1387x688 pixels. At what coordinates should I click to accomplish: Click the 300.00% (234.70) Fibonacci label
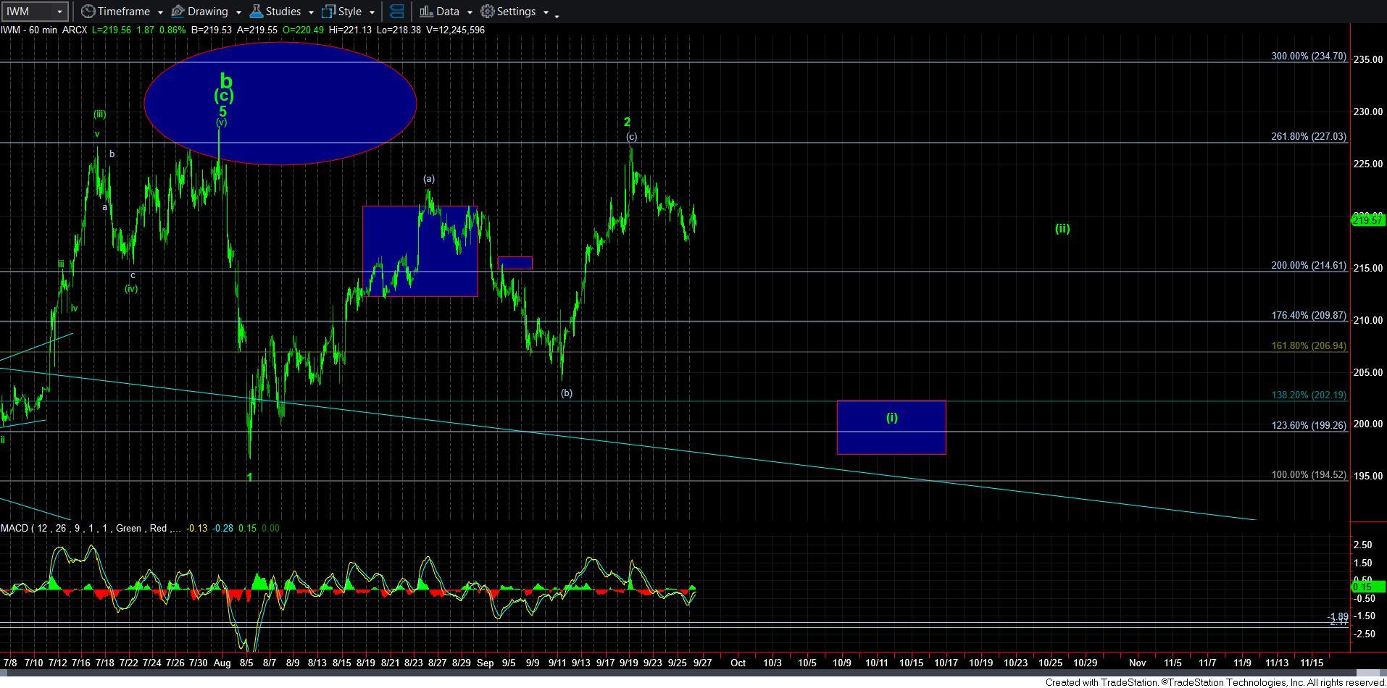(x=1309, y=56)
